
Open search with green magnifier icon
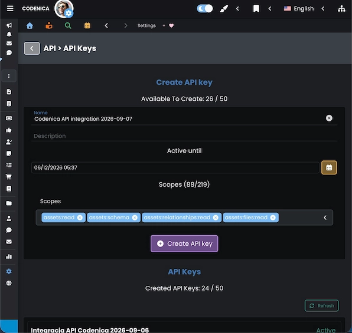click(68, 25)
